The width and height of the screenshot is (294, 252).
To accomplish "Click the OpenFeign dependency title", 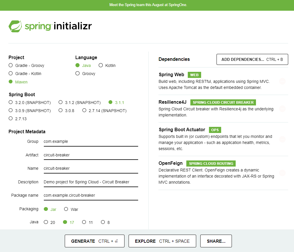I will coord(170,163).
